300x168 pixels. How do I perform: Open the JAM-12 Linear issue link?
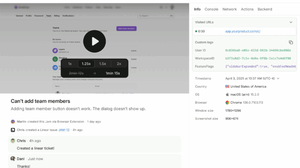coord(64,130)
